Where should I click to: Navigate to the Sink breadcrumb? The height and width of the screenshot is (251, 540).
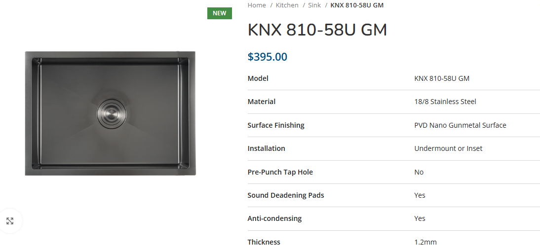[314, 5]
